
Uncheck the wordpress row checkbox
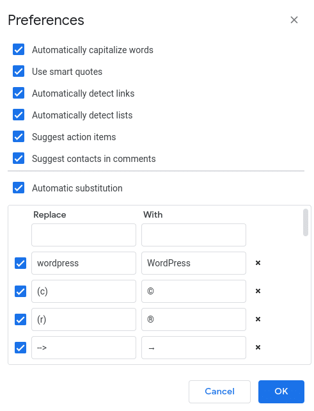click(20, 263)
